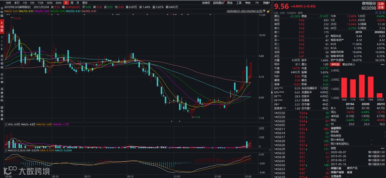Click the MACD(12,26,9) indicator label

pos(18,150)
